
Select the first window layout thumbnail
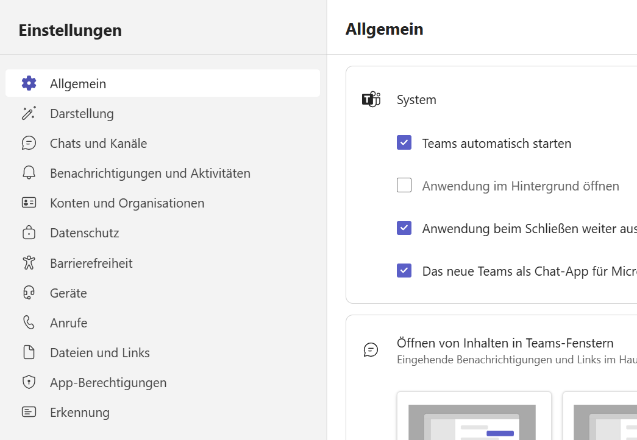coord(474,417)
